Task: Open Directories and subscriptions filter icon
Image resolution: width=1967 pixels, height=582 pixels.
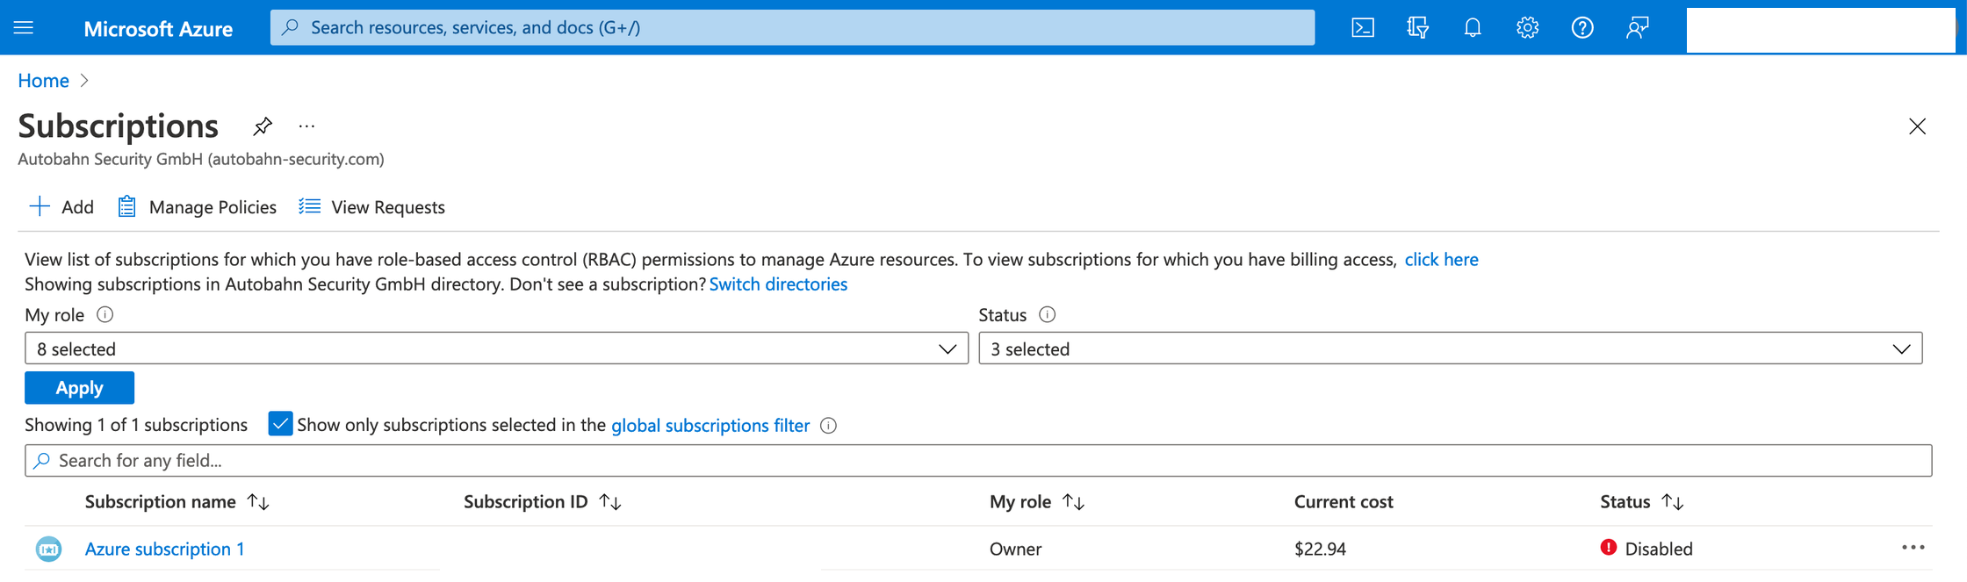Action: (x=1417, y=27)
